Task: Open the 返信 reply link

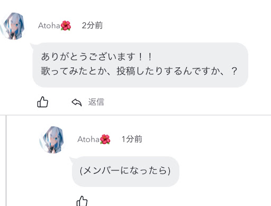Action: [x=96, y=102]
